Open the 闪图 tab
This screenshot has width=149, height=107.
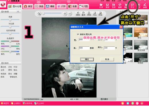click(84, 6)
